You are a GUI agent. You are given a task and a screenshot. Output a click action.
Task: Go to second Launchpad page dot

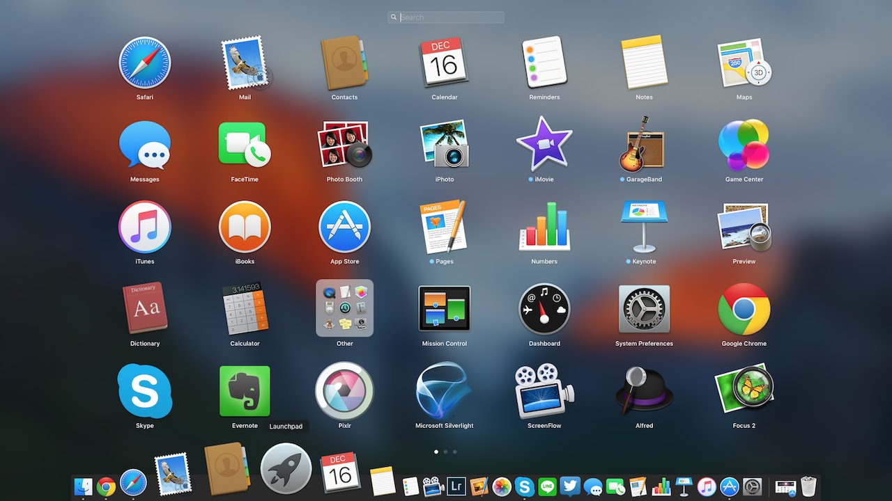tap(445, 452)
